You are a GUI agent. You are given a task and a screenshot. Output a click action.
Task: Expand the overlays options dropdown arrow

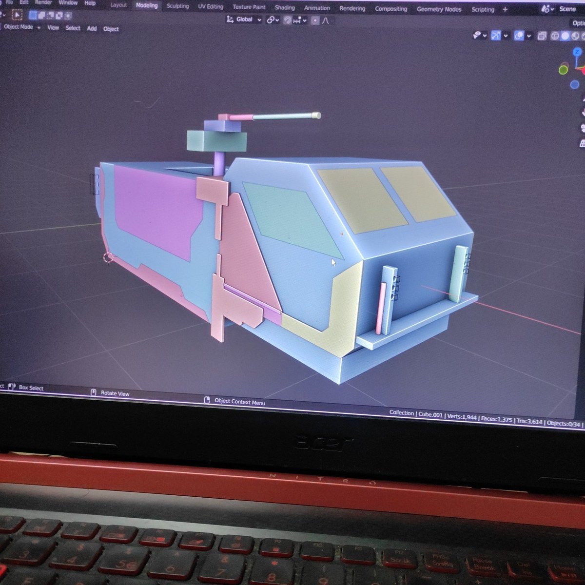(529, 36)
